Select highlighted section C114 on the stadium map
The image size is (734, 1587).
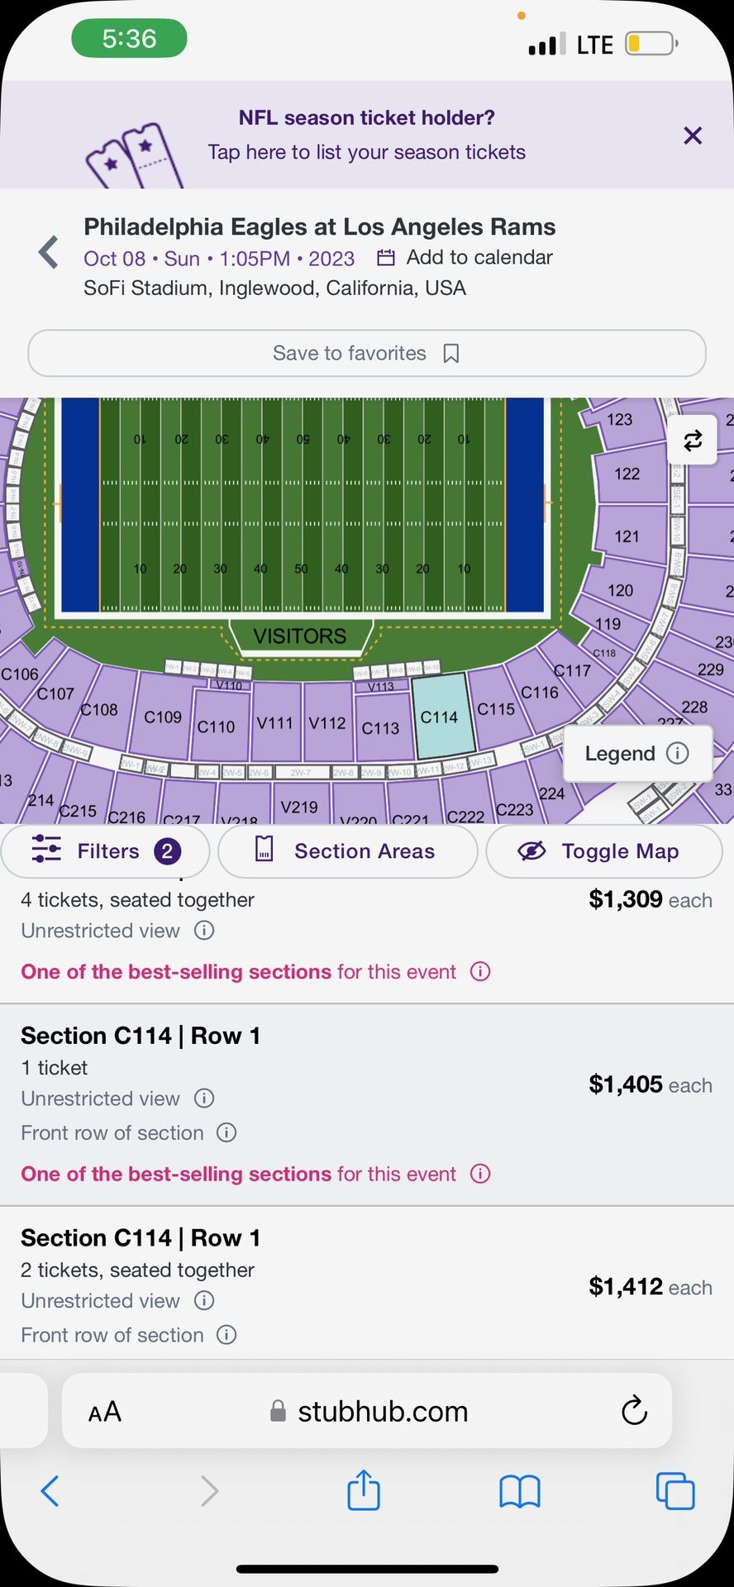click(441, 716)
